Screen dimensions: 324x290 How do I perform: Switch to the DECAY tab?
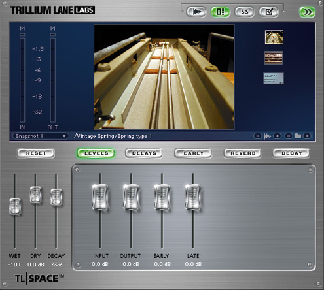pos(291,153)
